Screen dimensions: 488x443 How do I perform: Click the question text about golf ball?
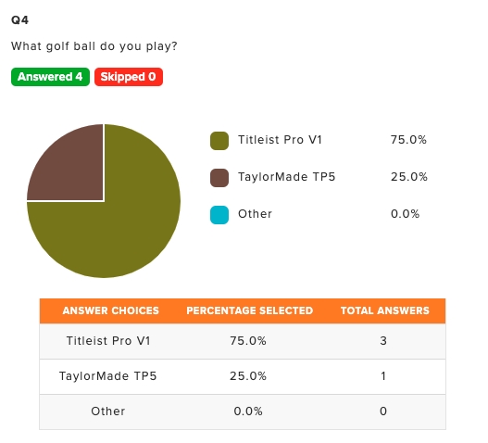(94, 46)
